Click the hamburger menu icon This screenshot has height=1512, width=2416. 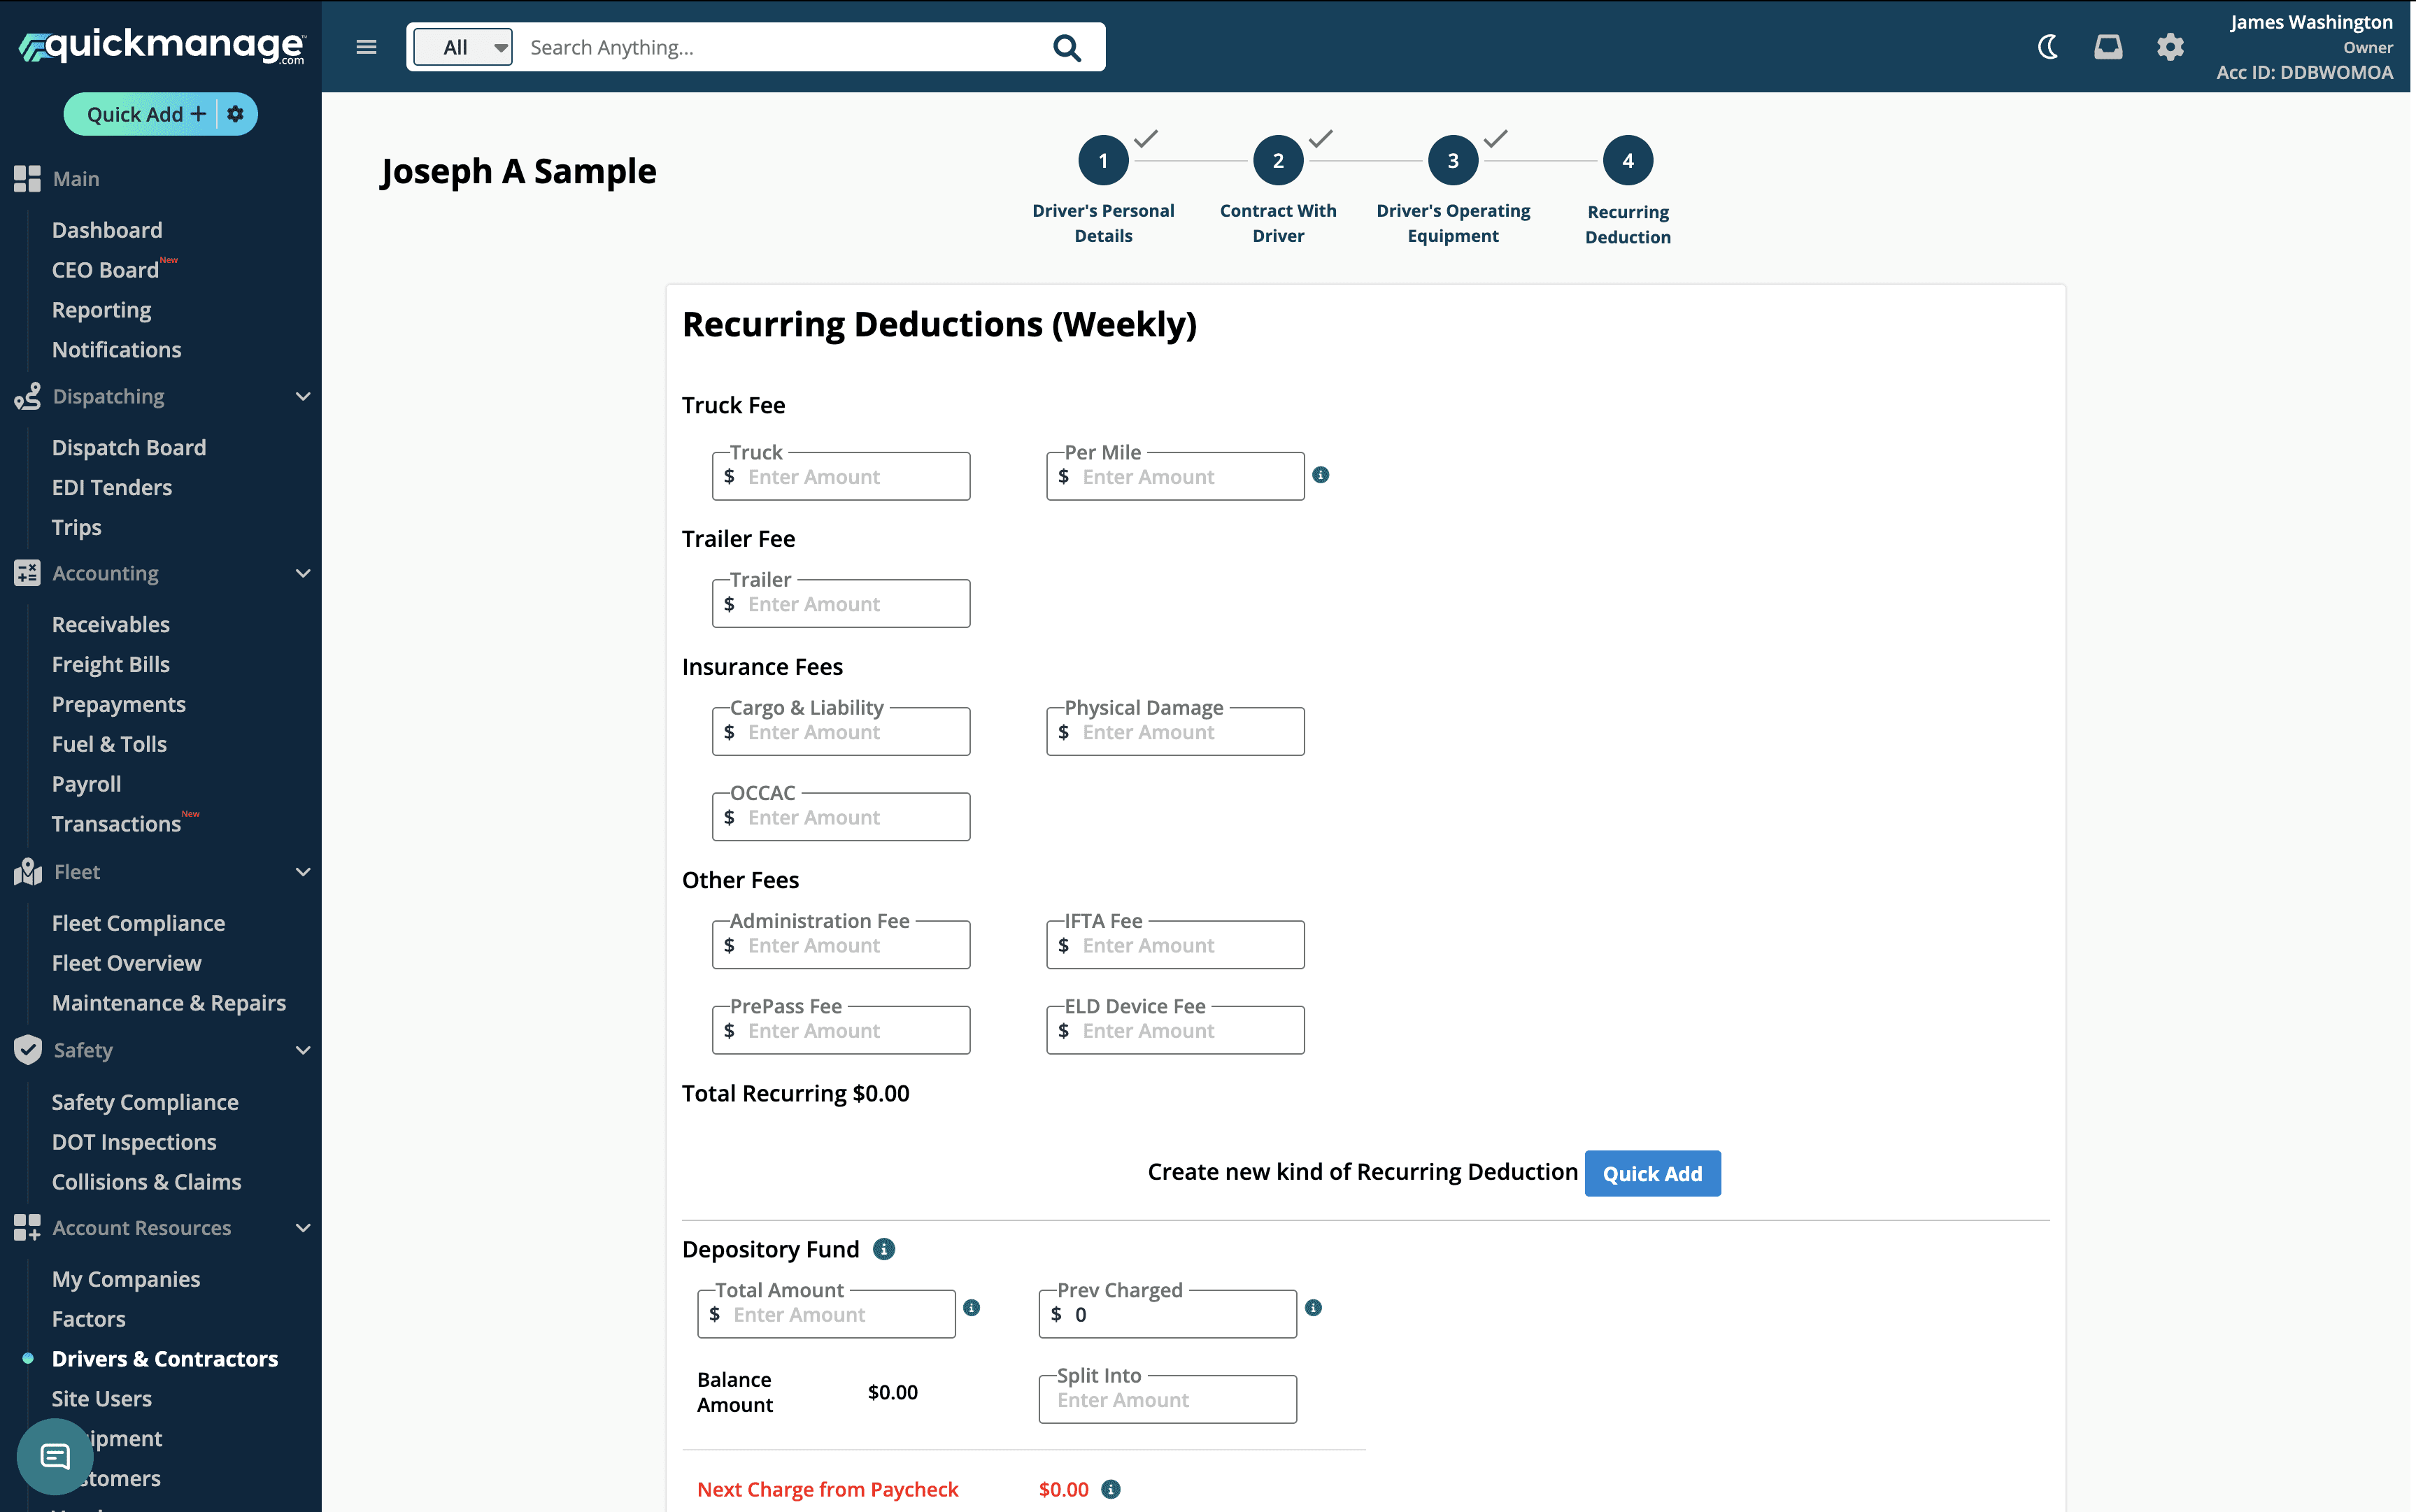click(366, 47)
